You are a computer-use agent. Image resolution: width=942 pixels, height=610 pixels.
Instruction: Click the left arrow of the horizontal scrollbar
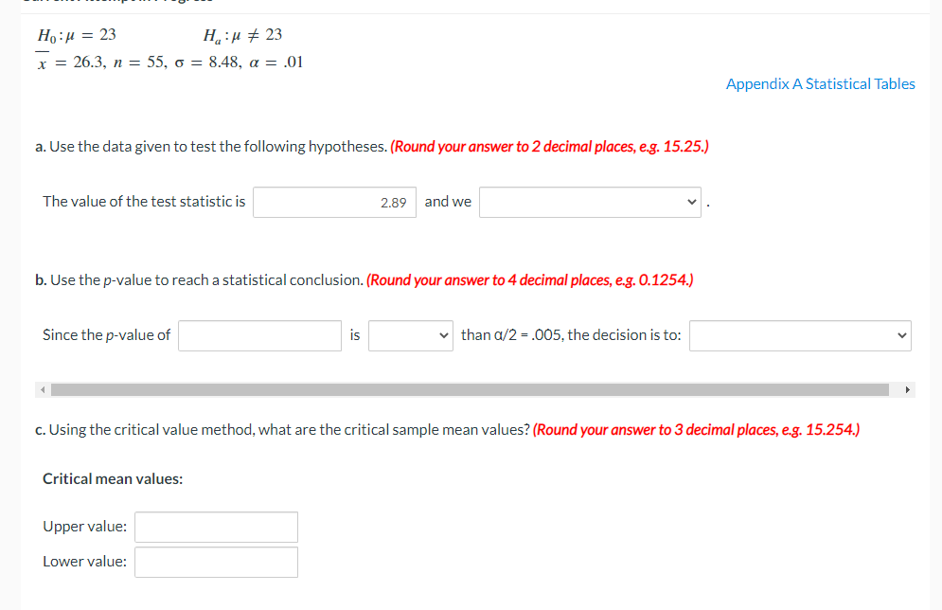pyautogui.click(x=42, y=389)
